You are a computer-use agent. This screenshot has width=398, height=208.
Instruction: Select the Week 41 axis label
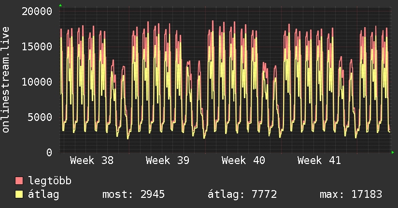tap(319, 161)
